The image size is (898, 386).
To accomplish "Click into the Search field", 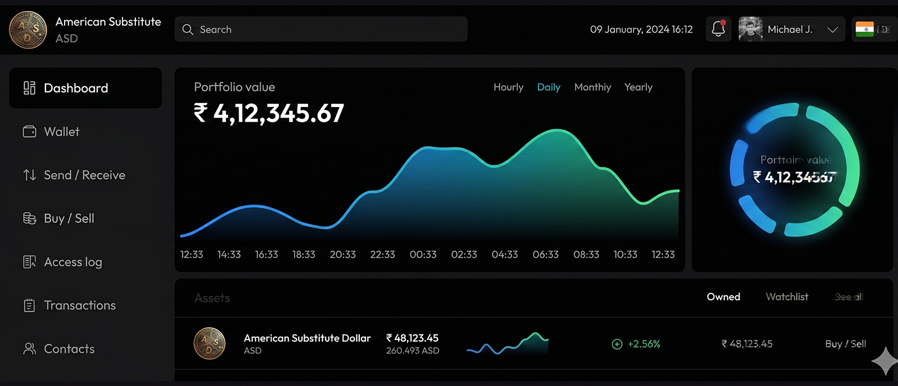I will (x=321, y=29).
